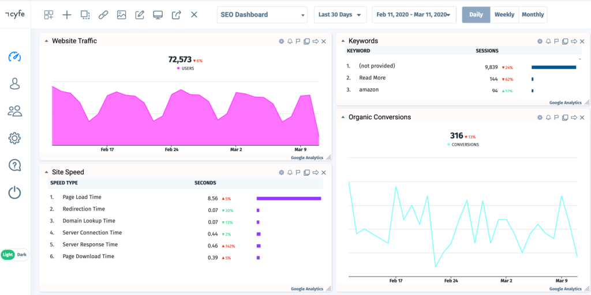Click the Server Response Time purple bar

259,246
